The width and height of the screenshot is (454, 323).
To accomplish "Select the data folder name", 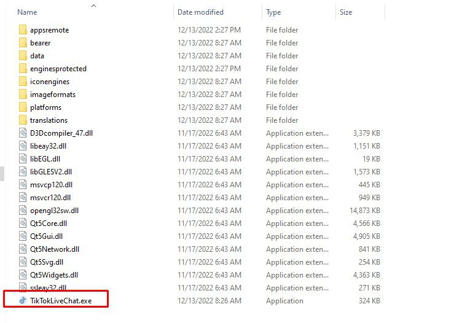I will 37,55.
